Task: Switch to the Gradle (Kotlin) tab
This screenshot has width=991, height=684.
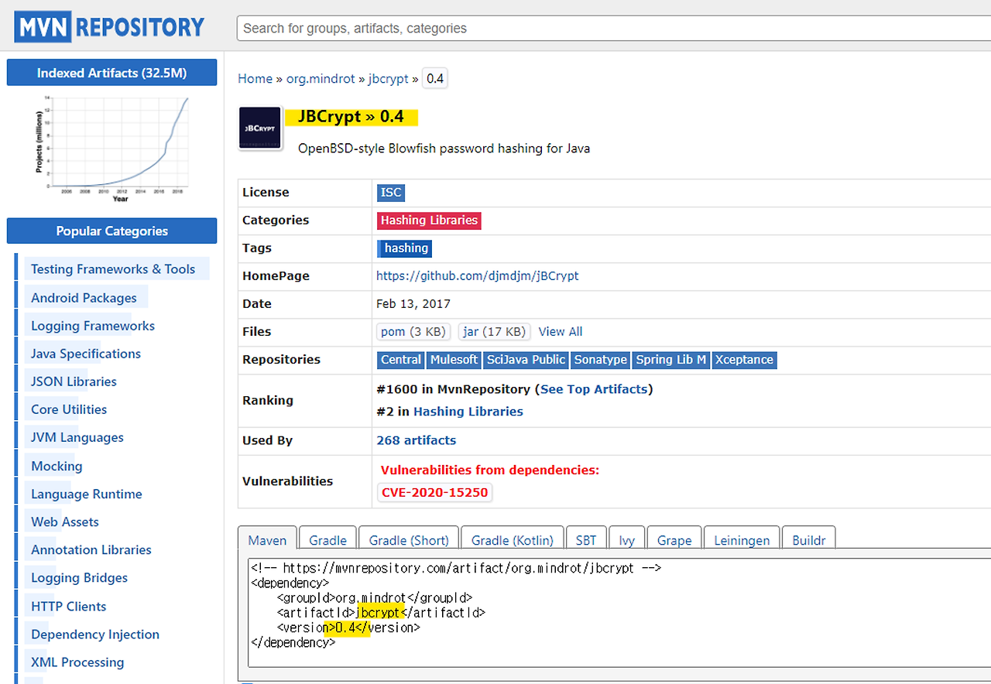Action: (513, 539)
